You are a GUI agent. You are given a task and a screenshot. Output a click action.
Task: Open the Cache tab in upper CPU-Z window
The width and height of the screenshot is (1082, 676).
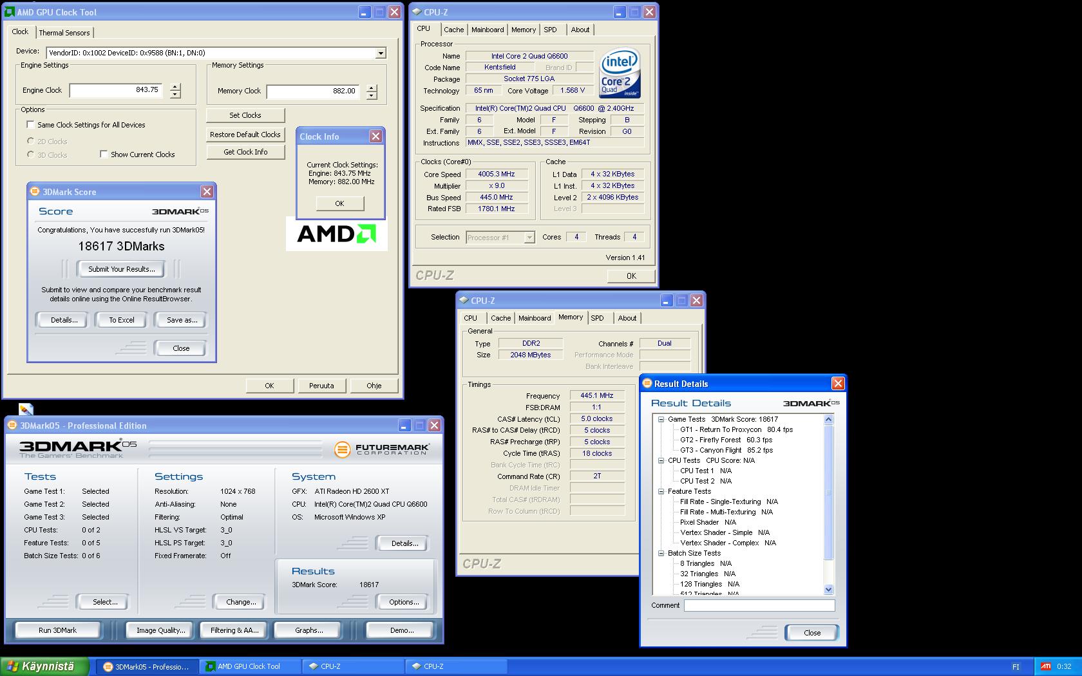(x=453, y=30)
